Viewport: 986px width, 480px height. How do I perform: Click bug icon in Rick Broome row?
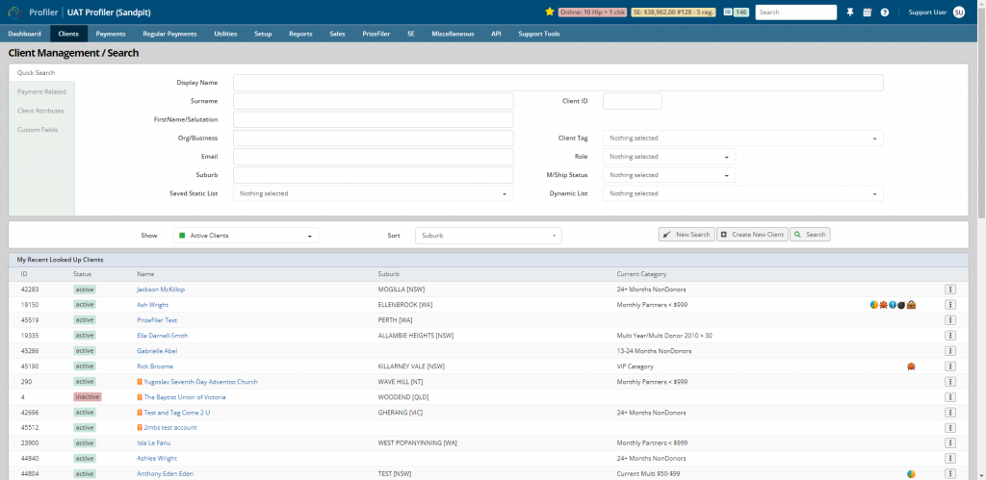(911, 366)
